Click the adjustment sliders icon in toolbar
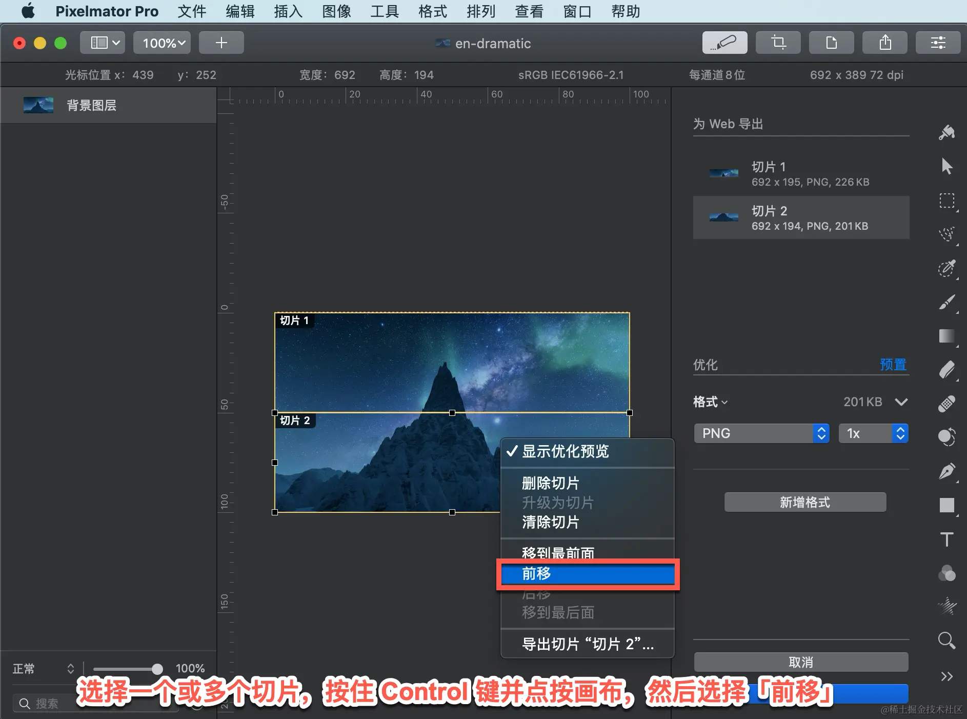This screenshot has height=719, width=967. click(x=938, y=43)
